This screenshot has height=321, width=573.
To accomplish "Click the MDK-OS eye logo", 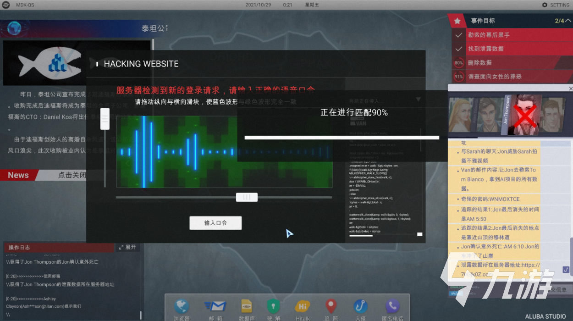I will tap(6, 5).
